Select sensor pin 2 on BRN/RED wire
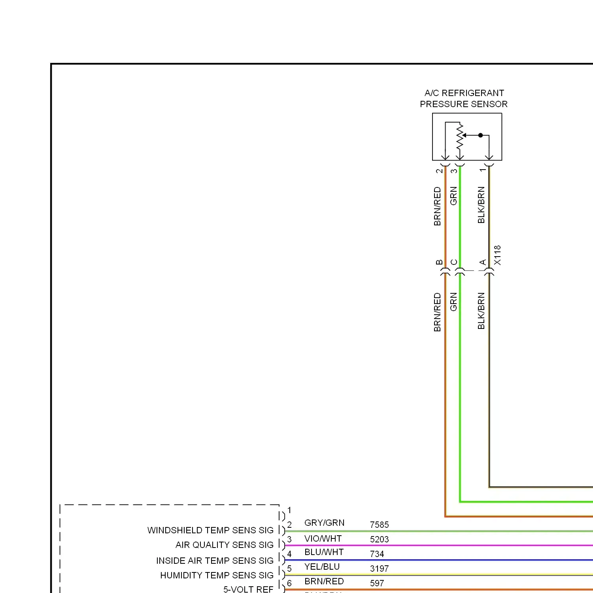The image size is (593, 593). pyautogui.click(x=439, y=171)
